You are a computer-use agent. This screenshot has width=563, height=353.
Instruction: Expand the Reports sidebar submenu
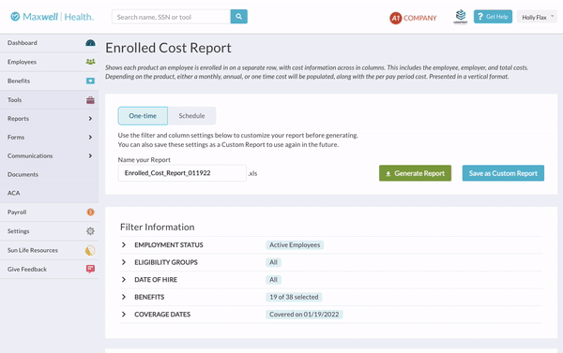click(x=90, y=119)
